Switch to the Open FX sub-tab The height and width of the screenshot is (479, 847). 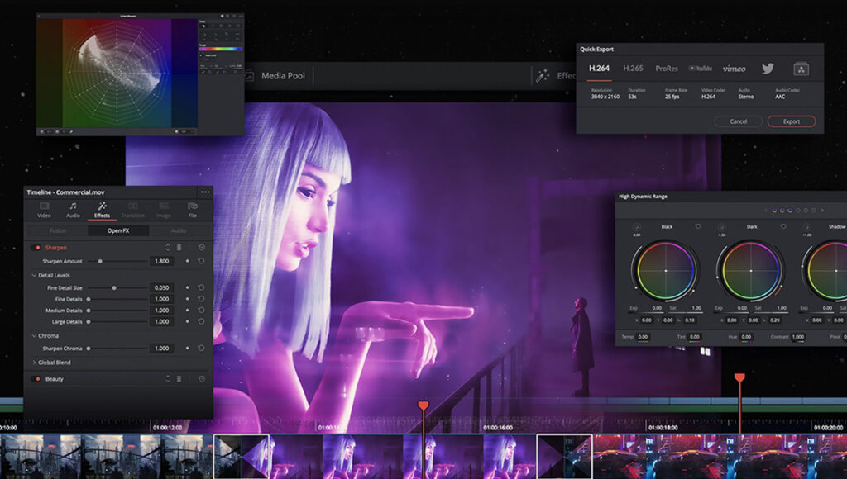click(117, 231)
